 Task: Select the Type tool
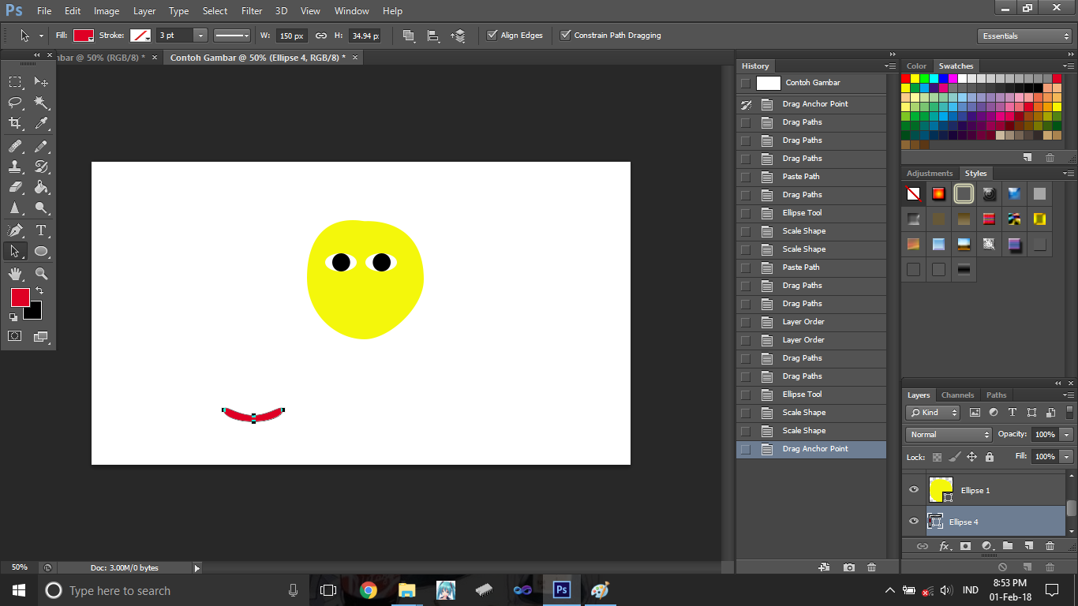point(40,230)
